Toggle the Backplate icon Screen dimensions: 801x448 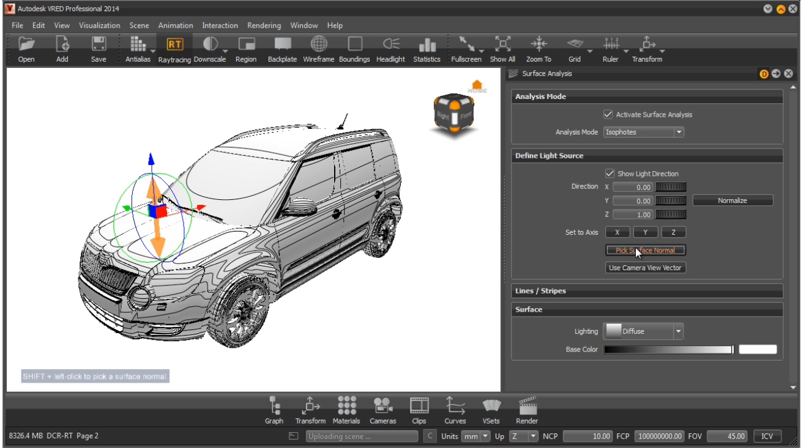point(282,44)
